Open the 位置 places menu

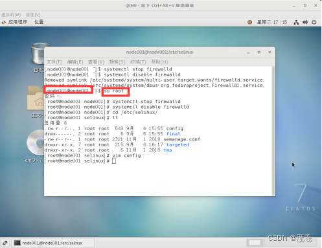(39, 22)
